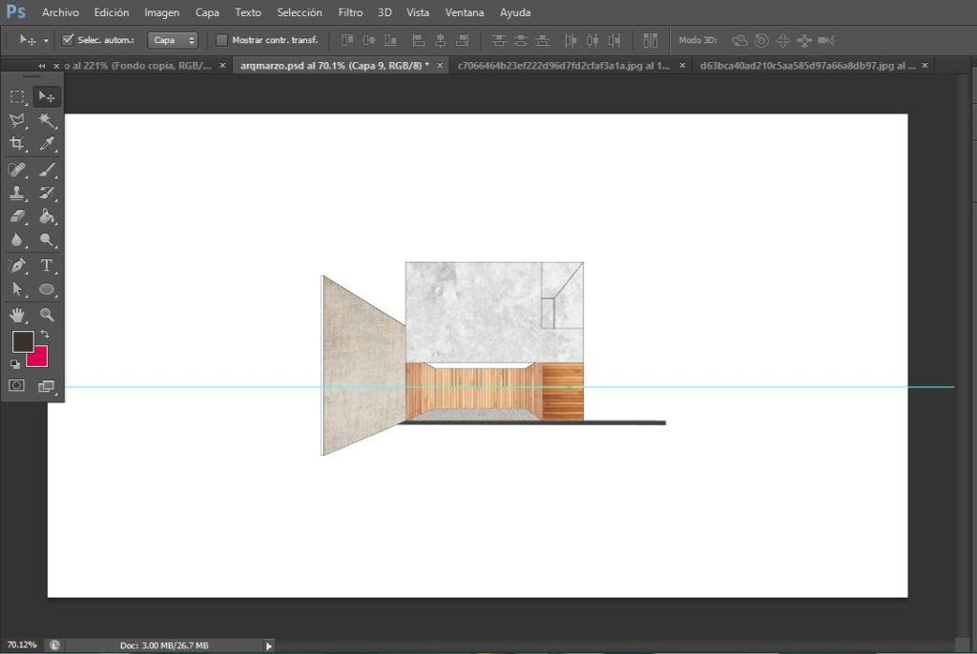Select the Magic Wand tool
This screenshot has width=977, height=654.
47,120
